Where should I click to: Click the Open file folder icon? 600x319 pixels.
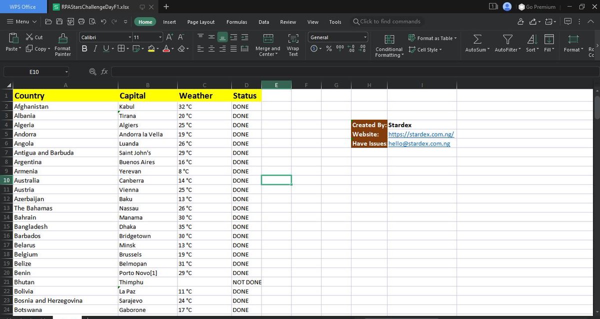tap(48, 22)
